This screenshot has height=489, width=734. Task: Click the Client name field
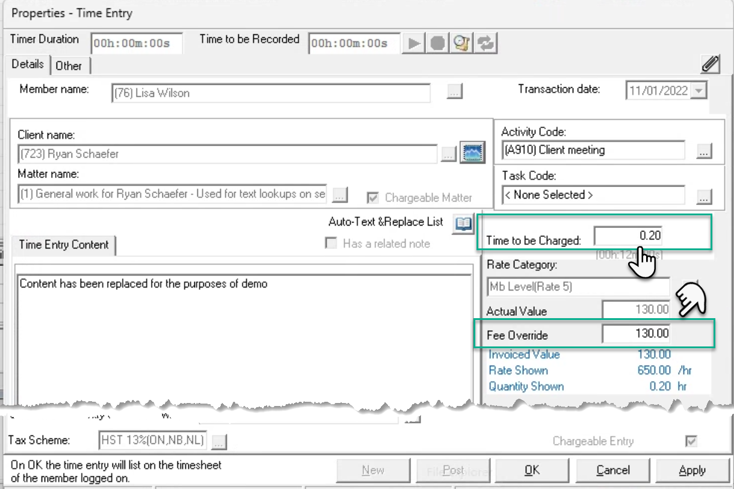[x=228, y=154]
